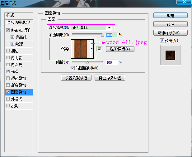Click the 不透明度 value field

point(111,35)
